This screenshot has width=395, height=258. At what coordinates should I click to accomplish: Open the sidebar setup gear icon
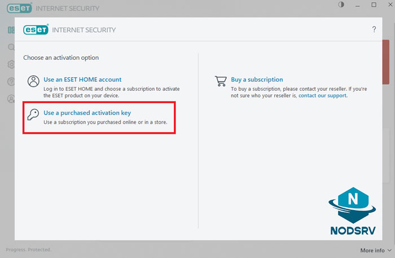point(11,64)
